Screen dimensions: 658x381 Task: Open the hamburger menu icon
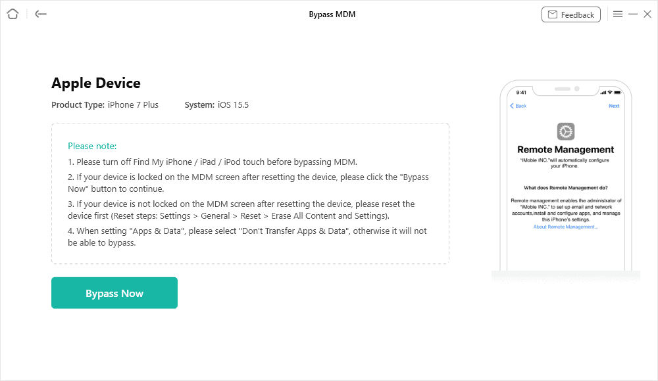[618, 14]
